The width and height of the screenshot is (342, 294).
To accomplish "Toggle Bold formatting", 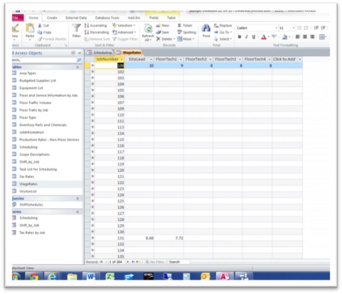I will click(x=239, y=37).
